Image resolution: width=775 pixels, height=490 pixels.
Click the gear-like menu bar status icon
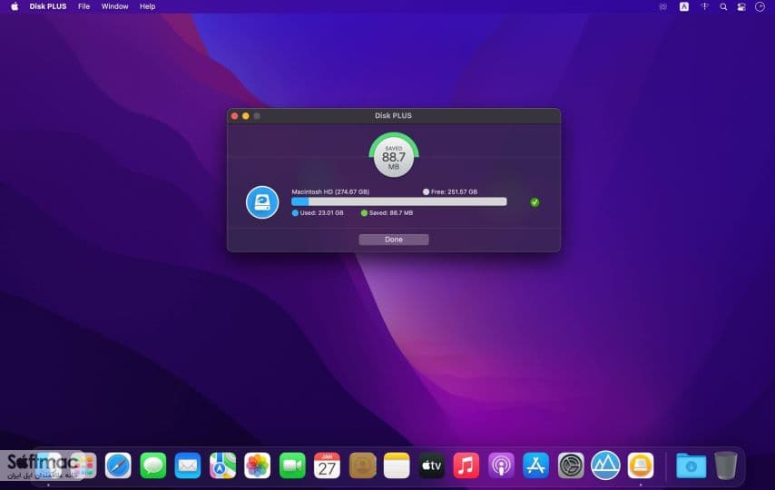[662, 7]
